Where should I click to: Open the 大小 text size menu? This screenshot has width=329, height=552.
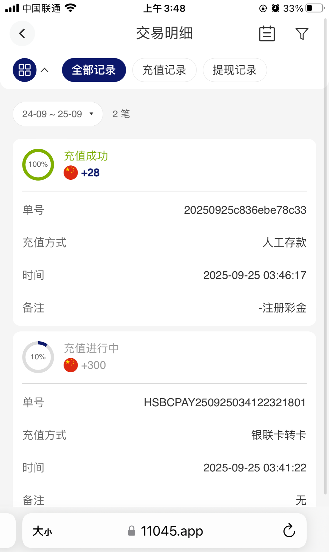click(42, 531)
